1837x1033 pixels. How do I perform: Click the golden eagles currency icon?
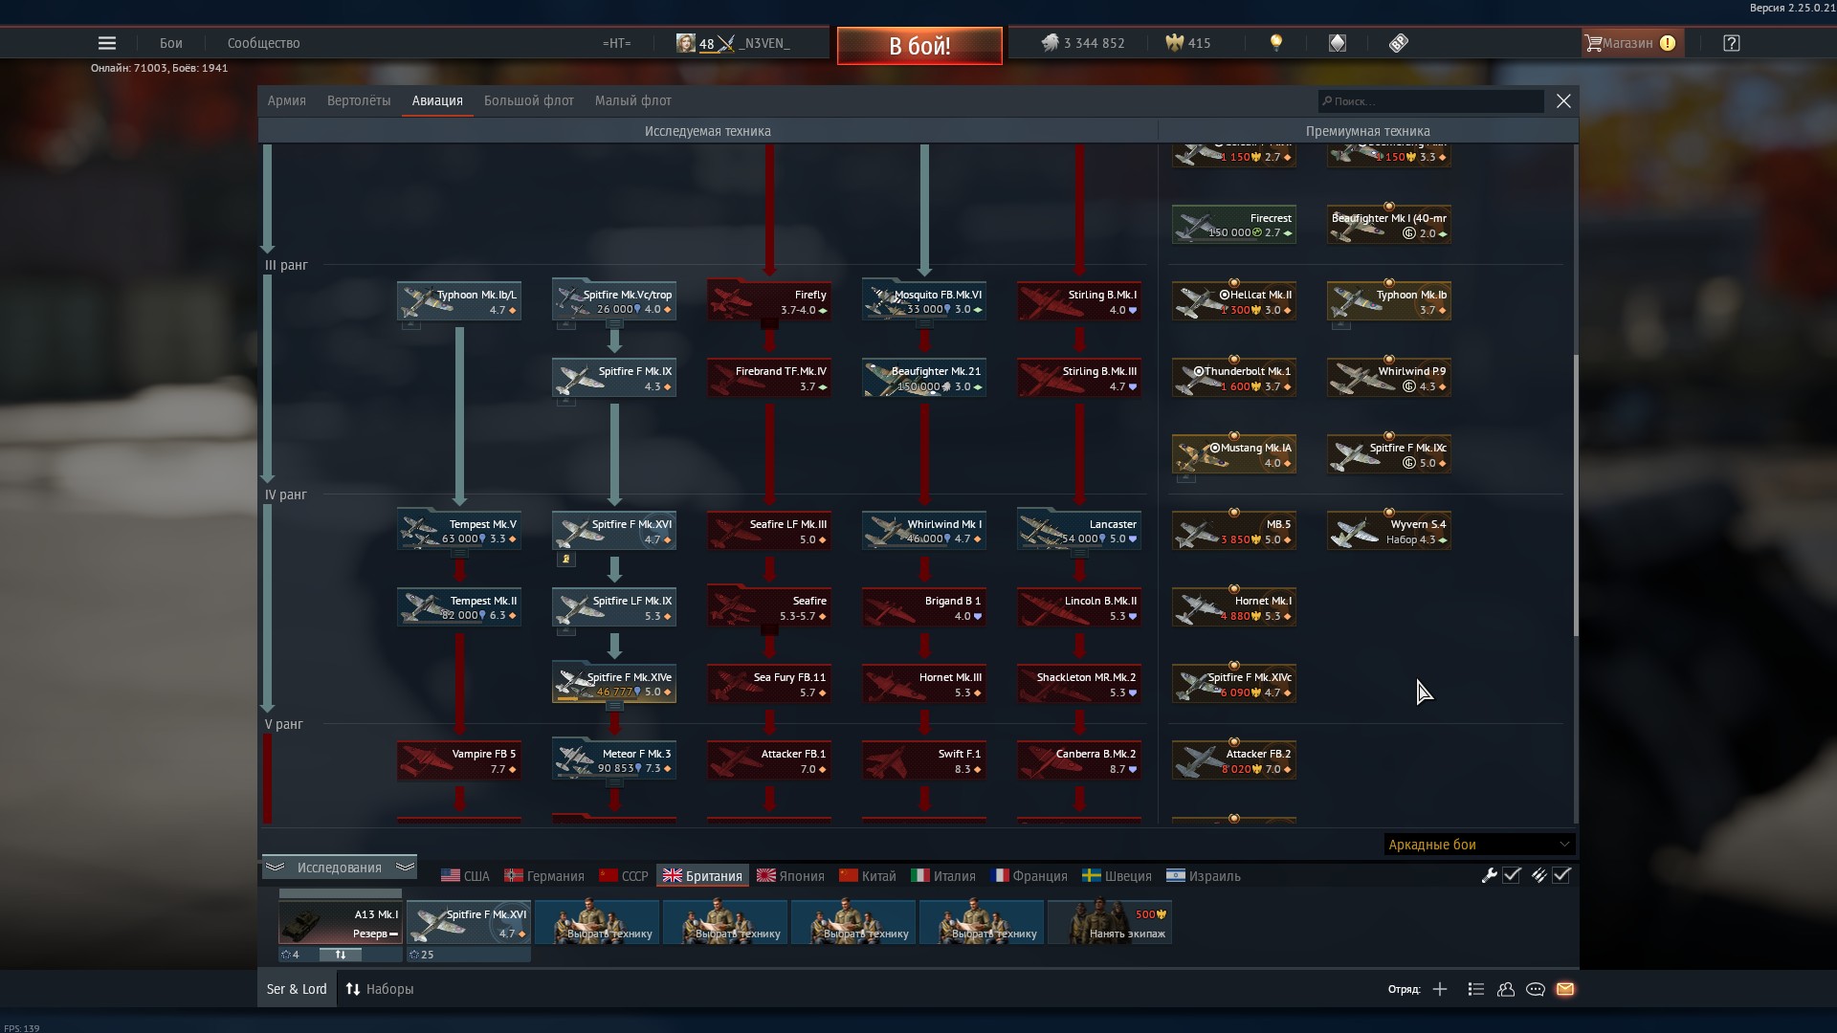pyautogui.click(x=1175, y=43)
